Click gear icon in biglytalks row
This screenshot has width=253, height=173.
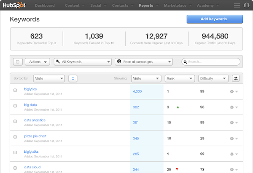[232, 154]
